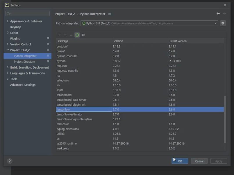Select the tensorboard-plugin-wit row
The height and width of the screenshot is (175, 234).
pos(140,105)
